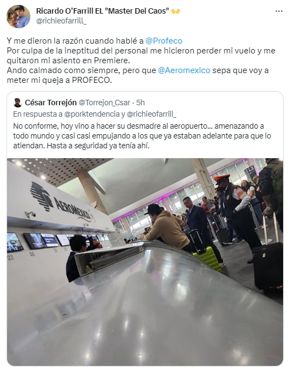Open the three-dot more options menu
This screenshot has width=288, height=367.
coord(279,11)
